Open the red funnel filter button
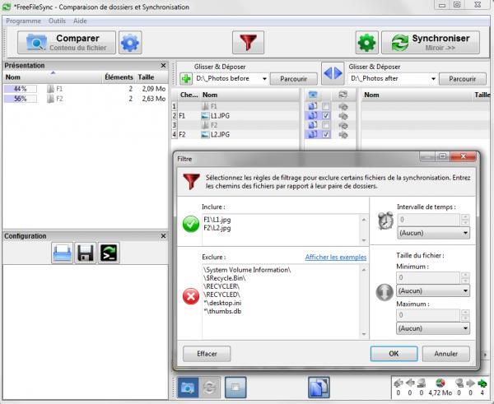Viewport: 494px width, 404px height. click(x=248, y=43)
